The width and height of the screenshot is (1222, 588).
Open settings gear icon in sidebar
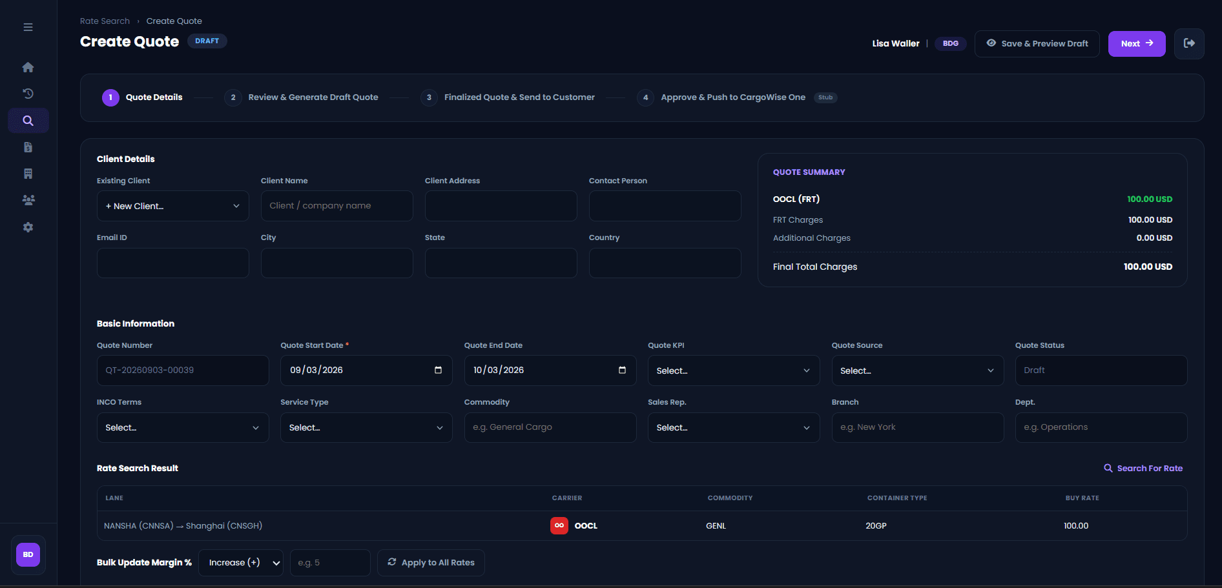(28, 227)
